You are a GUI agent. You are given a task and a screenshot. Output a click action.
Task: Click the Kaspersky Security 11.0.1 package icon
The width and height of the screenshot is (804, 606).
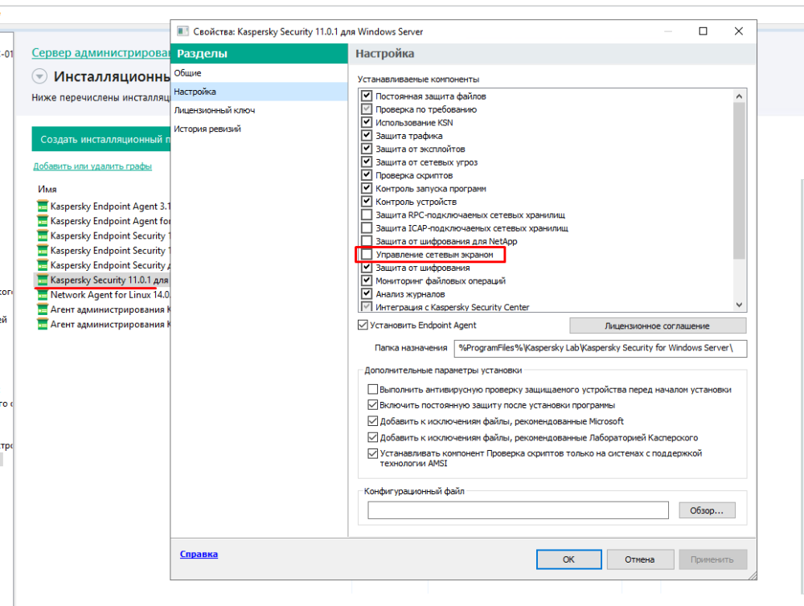click(x=43, y=280)
